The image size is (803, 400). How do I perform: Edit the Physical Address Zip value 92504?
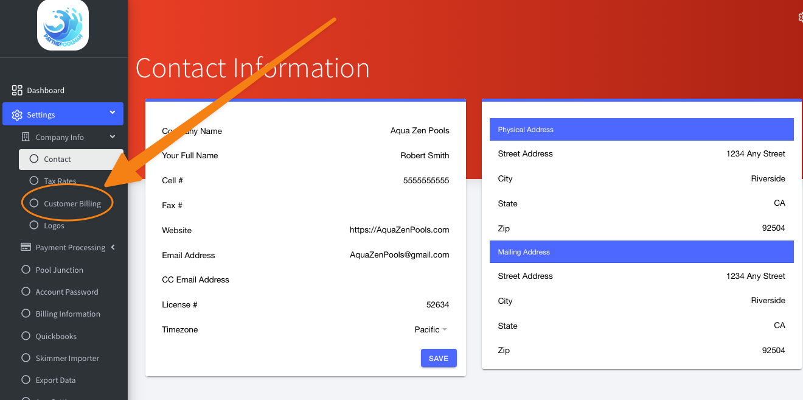pyautogui.click(x=773, y=228)
